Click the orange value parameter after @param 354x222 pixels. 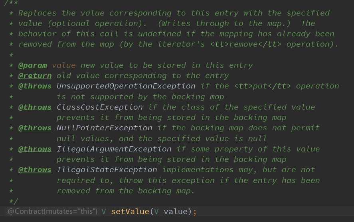tap(63, 65)
